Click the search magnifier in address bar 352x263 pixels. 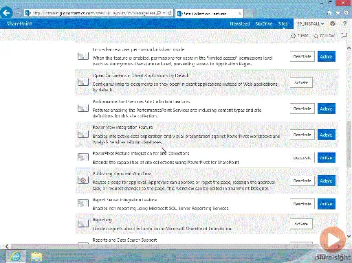tap(159, 13)
